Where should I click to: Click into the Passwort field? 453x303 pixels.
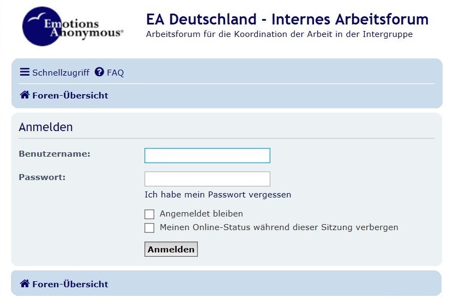click(207, 179)
